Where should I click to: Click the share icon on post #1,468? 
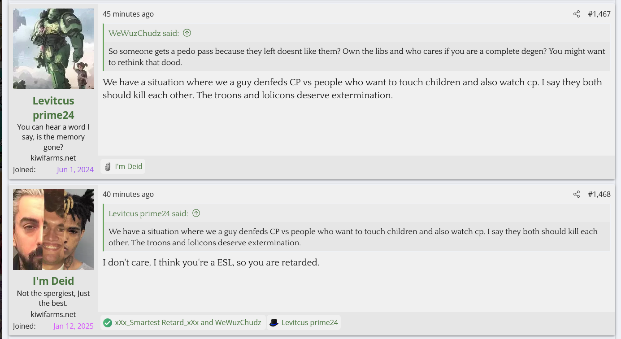click(x=577, y=194)
